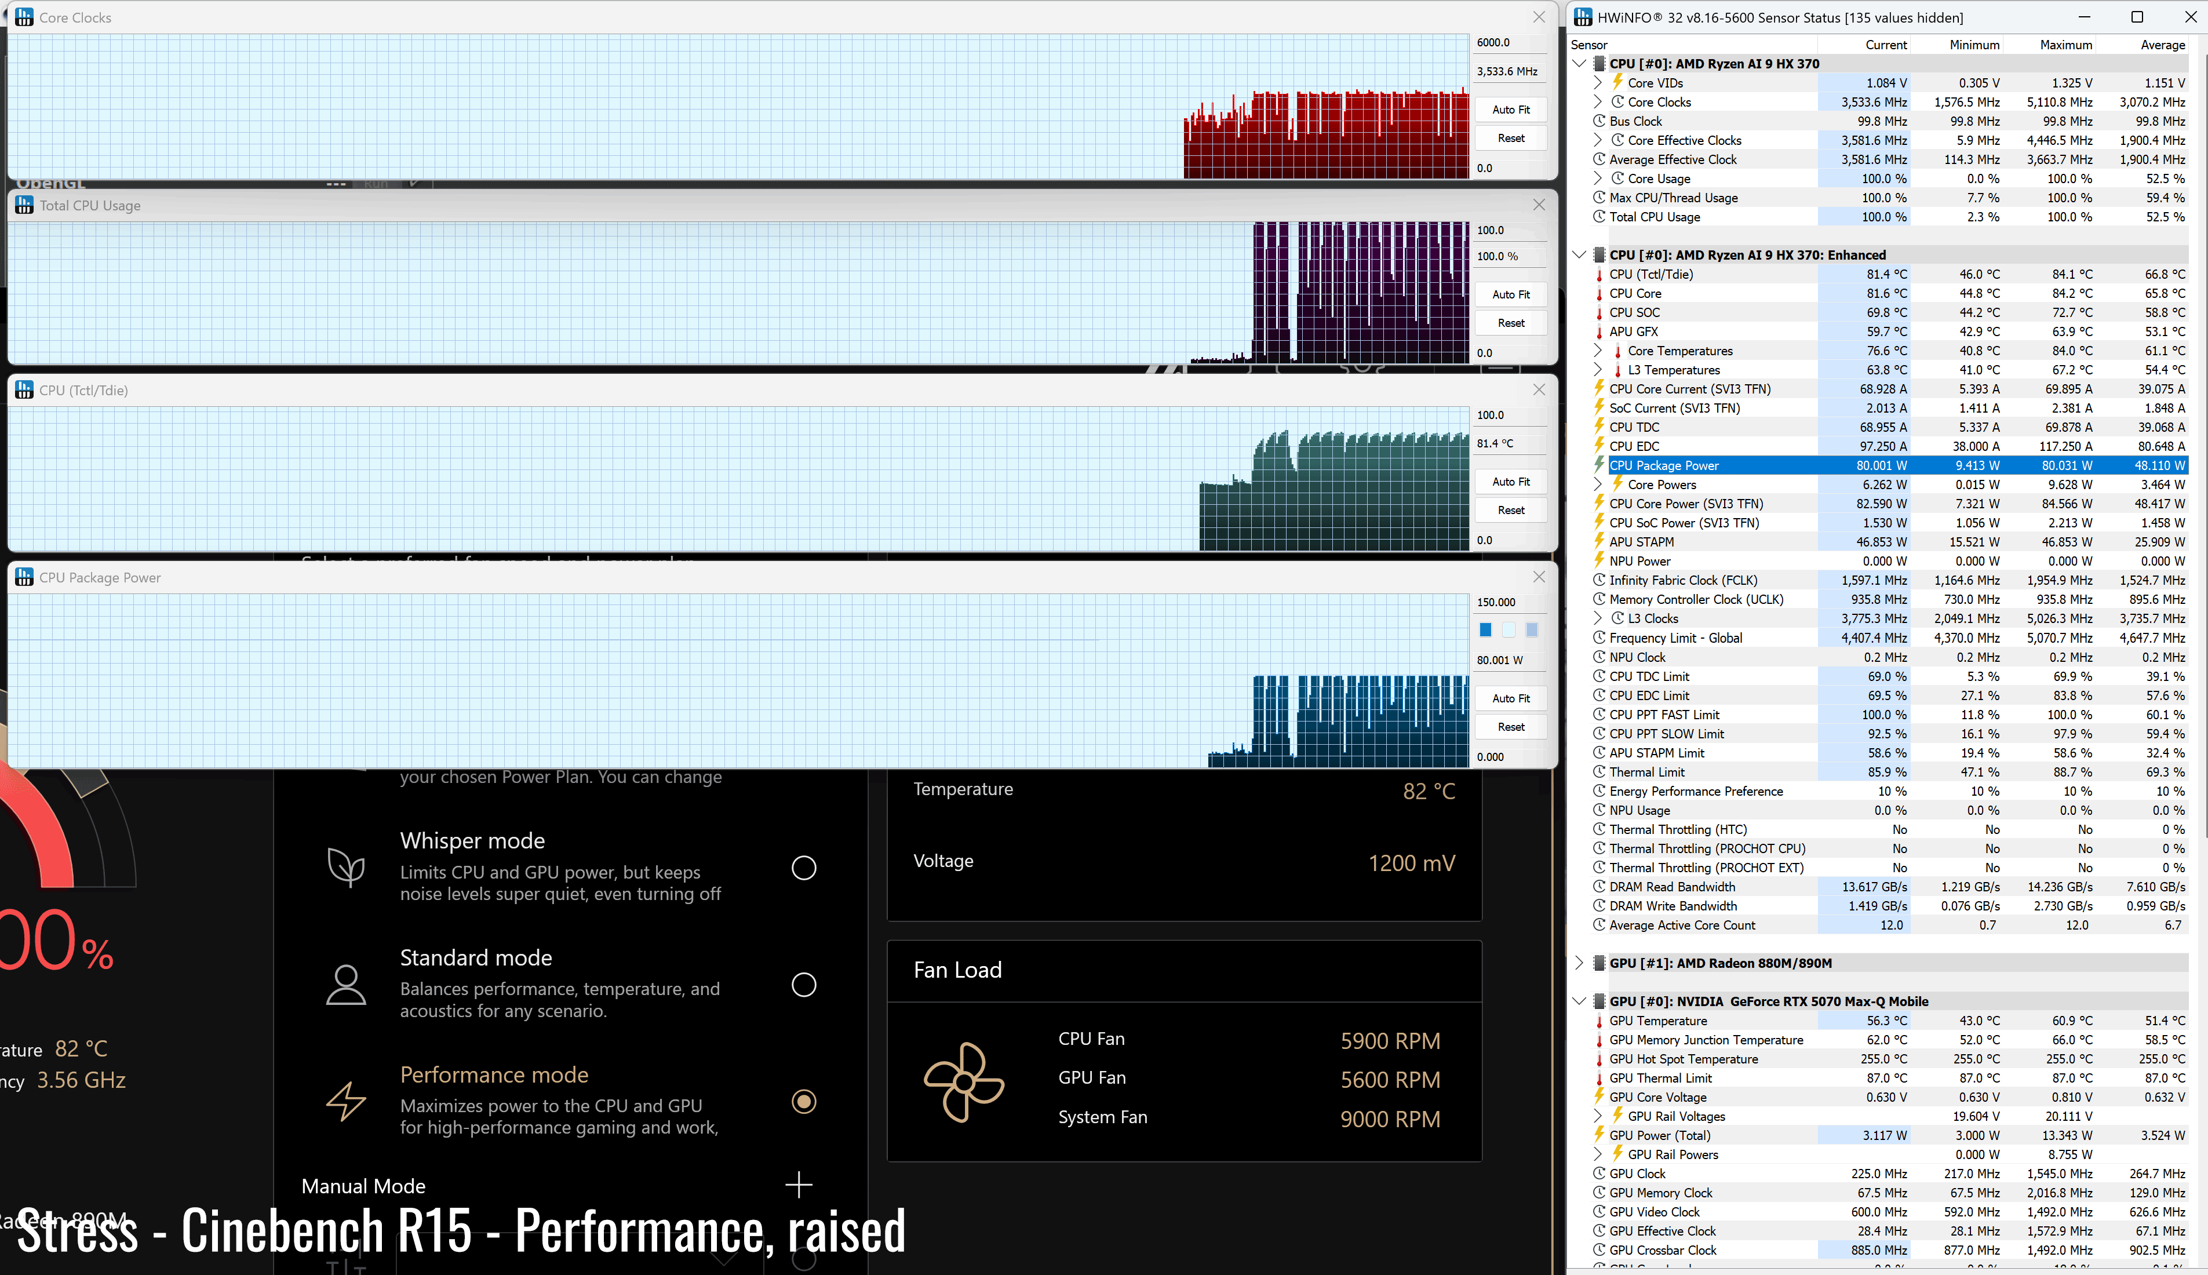This screenshot has width=2208, height=1275.
Task: Click the lightning icon next to CPU Package Power
Action: [1599, 465]
